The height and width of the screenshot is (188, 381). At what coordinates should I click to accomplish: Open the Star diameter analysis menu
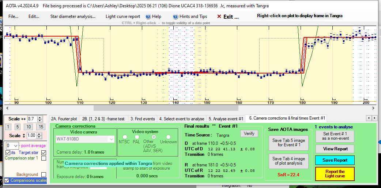[73, 16]
